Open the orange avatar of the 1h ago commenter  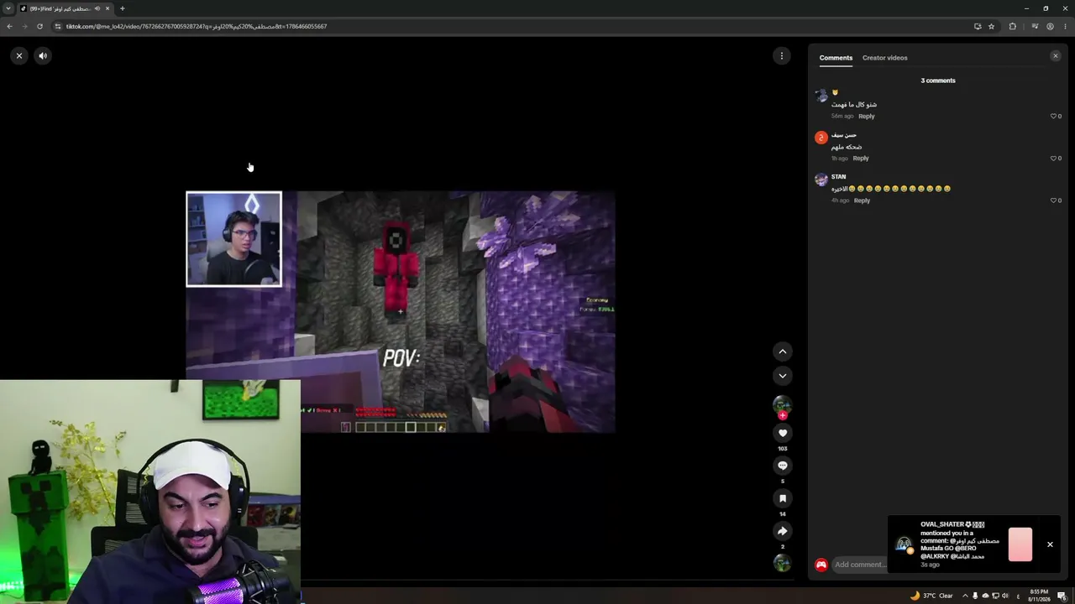tap(821, 138)
